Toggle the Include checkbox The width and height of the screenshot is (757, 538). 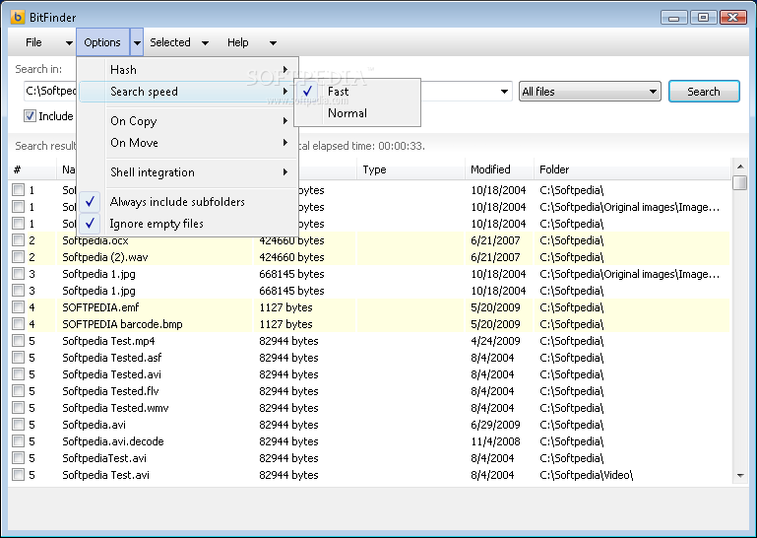point(30,116)
